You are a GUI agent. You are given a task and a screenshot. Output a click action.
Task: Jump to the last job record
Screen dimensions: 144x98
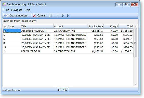(68, 16)
